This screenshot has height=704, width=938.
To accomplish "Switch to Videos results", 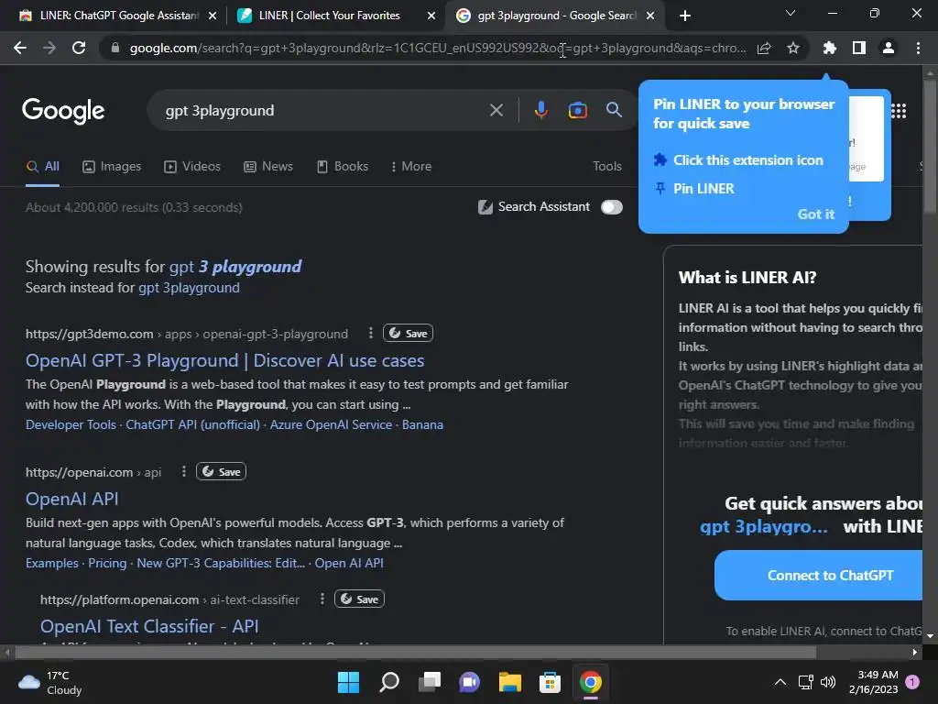I will tap(192, 167).
